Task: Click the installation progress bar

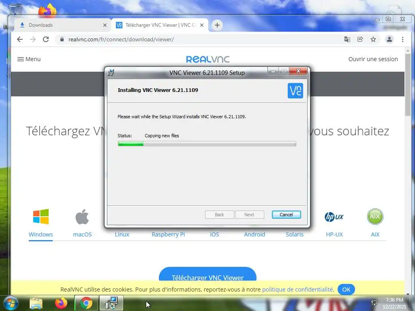Action: (207, 144)
